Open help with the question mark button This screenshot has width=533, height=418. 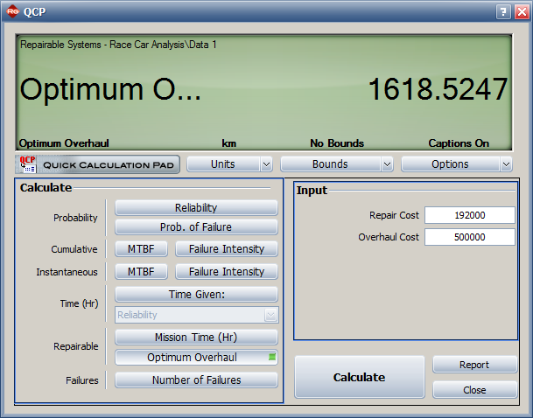click(x=503, y=12)
